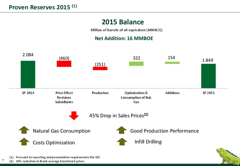Viewport: 240px width, 166px height.
Task: Select the 1P 2014 dark green bar
Action: [x=28, y=74]
